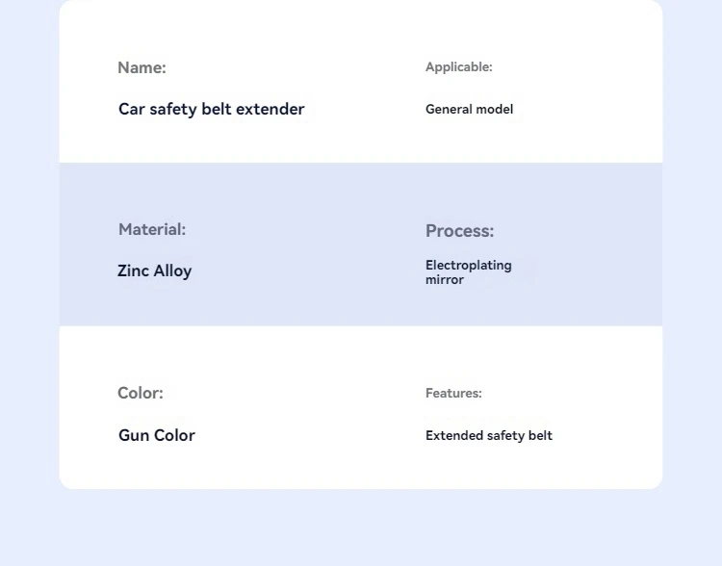Click the 'Name:' label
The height and width of the screenshot is (566, 722).
(x=142, y=67)
